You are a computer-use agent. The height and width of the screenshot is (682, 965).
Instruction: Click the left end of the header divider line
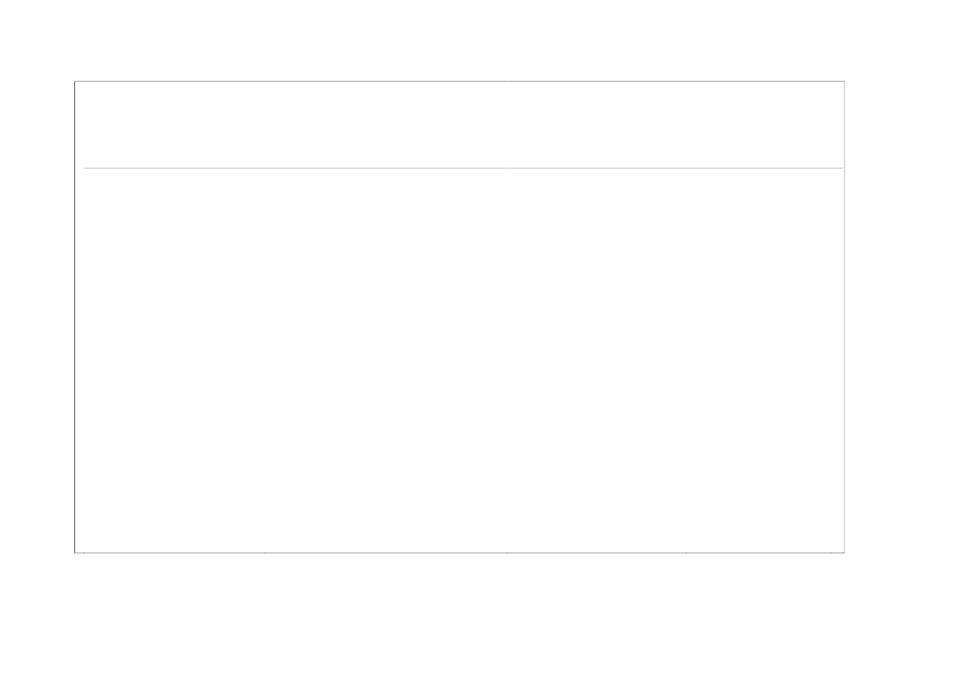point(85,168)
